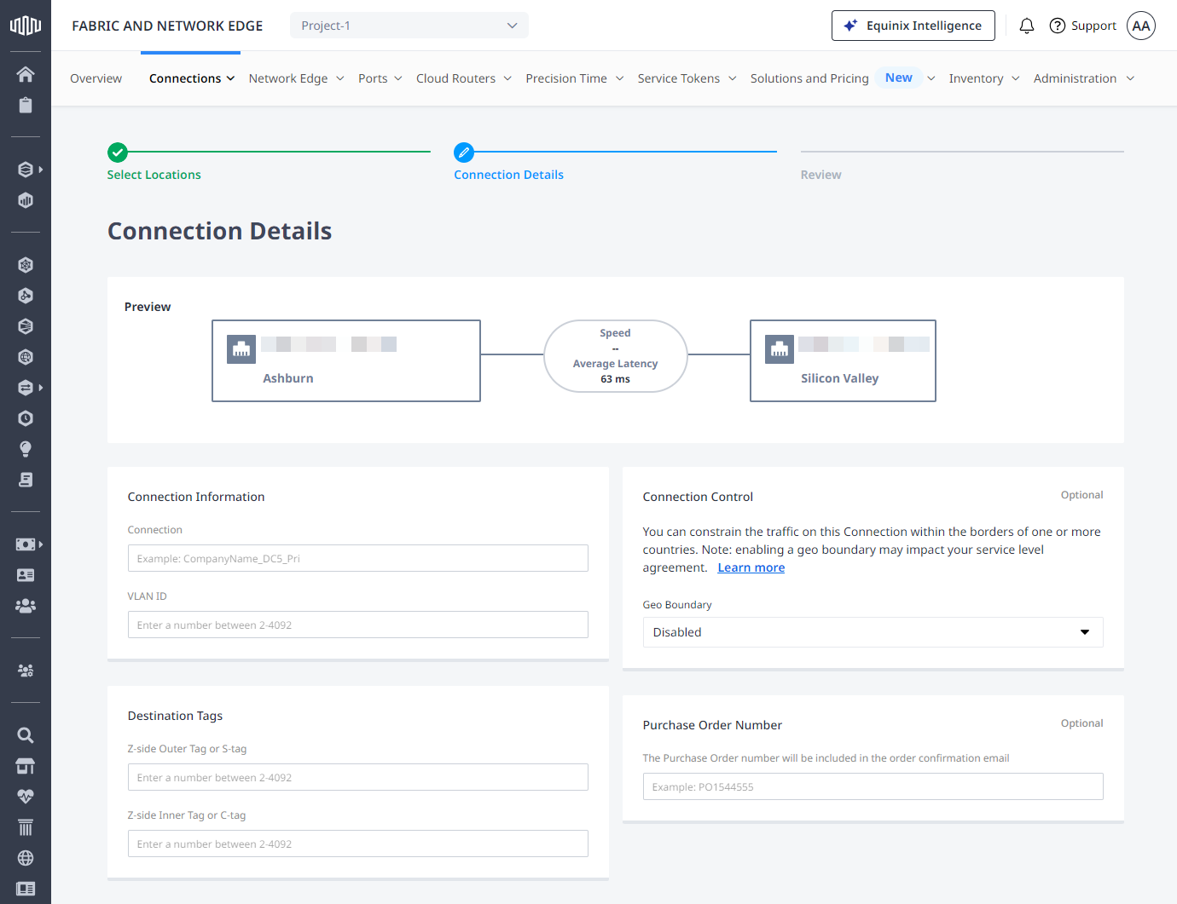The height and width of the screenshot is (904, 1177).
Task: Click the newspaper icon at sidebar bottom
Action: pos(26,889)
